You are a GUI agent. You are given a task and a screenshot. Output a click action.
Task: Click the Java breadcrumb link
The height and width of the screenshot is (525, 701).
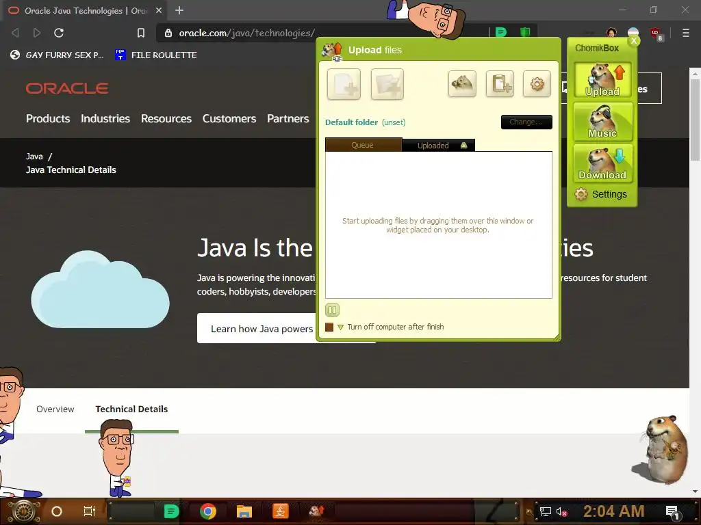(x=34, y=157)
